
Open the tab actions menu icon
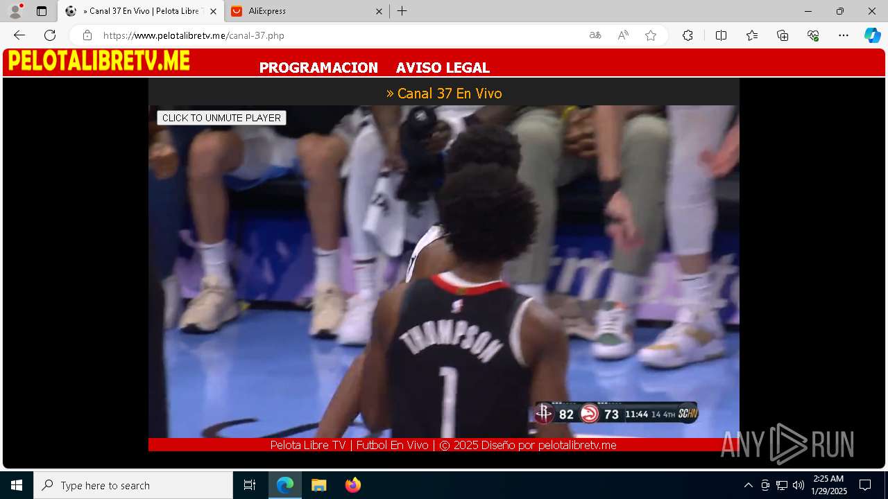(42, 11)
